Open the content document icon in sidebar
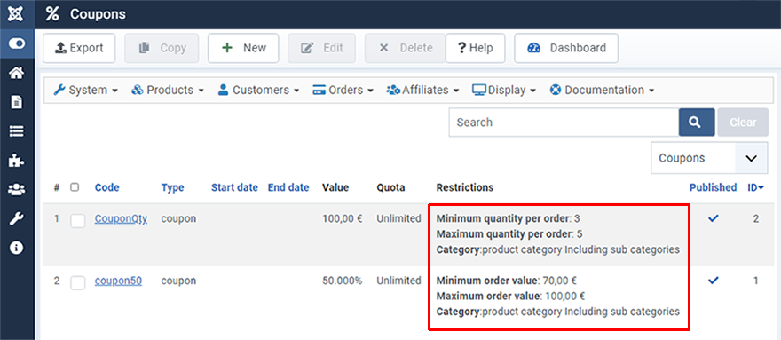The height and width of the screenshot is (340, 781). [17, 103]
